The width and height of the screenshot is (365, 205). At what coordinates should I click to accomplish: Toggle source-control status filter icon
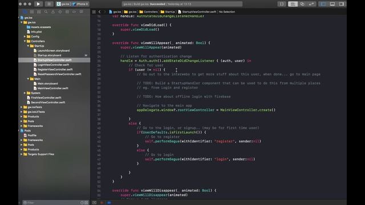[x=86, y=203]
